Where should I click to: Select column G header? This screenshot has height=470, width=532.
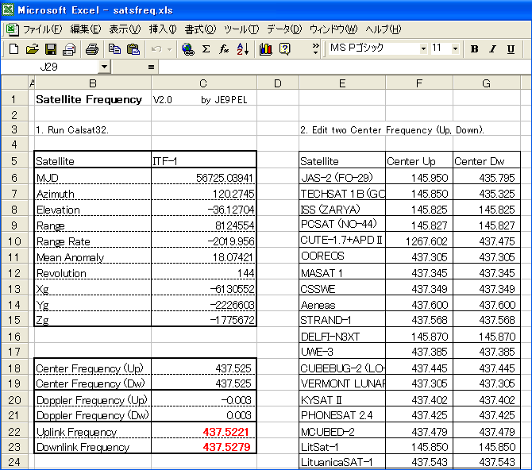pos(487,83)
